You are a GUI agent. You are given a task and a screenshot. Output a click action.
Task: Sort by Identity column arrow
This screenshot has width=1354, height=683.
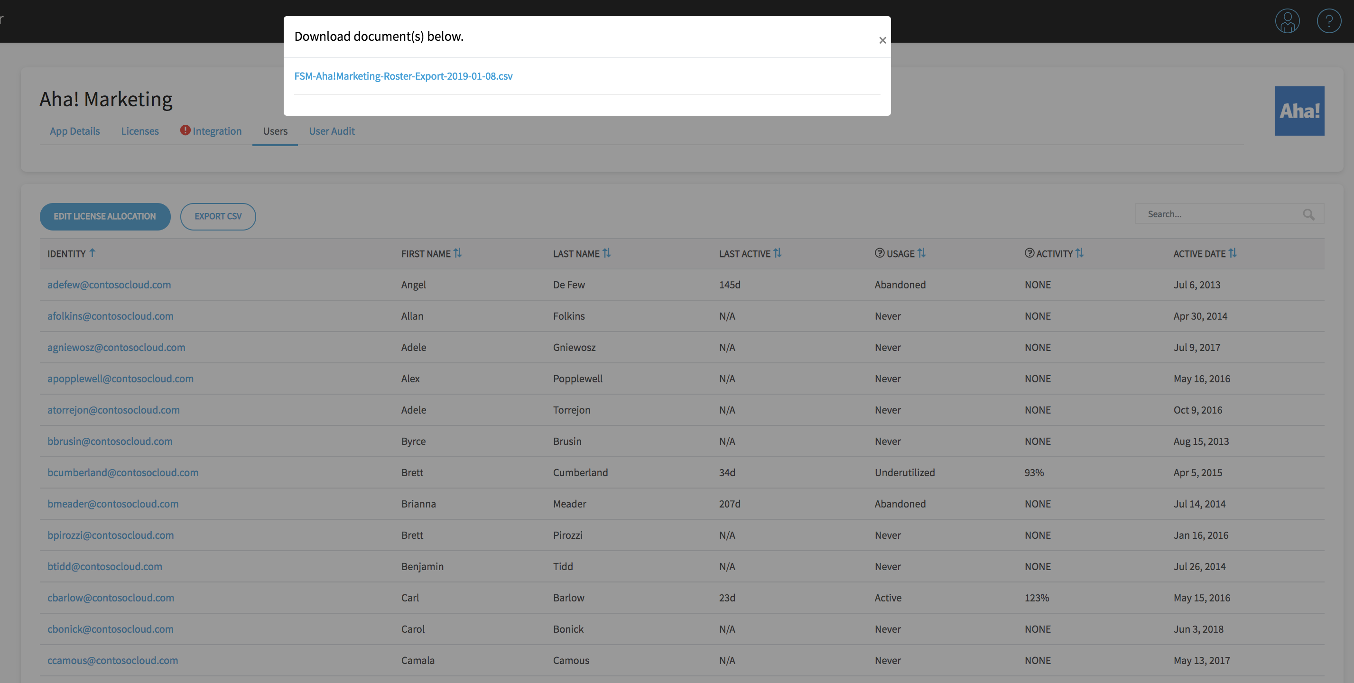pos(93,253)
